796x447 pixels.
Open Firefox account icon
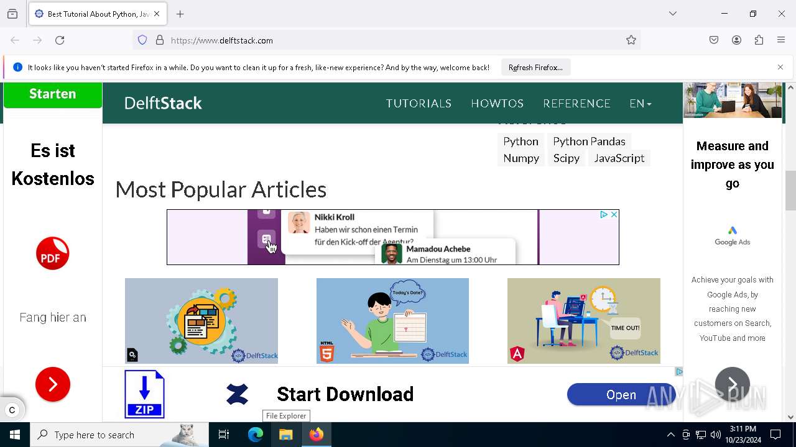tap(736, 40)
